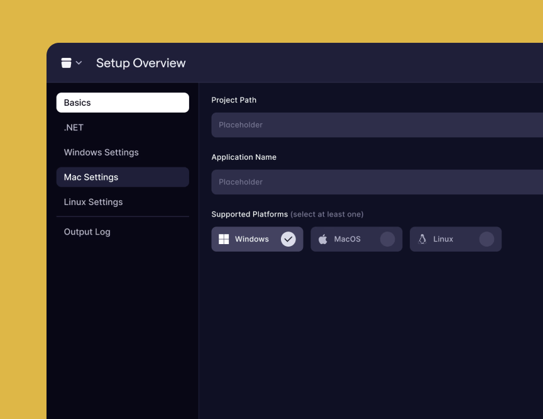Screen dimensions: 543x419
Task: Click the Linux penguin icon
Action: pos(422,239)
